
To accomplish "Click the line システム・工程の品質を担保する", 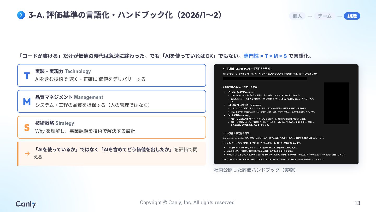I will click(93, 105).
